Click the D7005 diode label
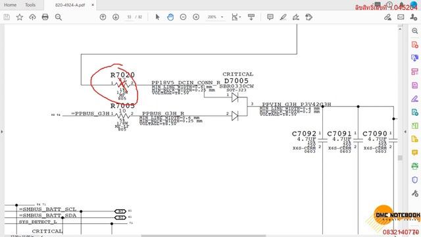Screen dimensions: 421x237 coord(236,81)
